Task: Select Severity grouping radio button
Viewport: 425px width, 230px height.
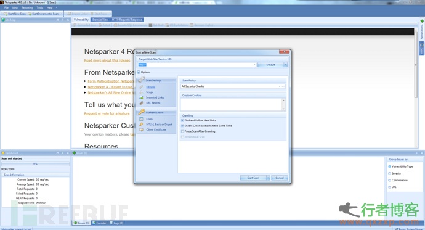Action: coord(389,173)
